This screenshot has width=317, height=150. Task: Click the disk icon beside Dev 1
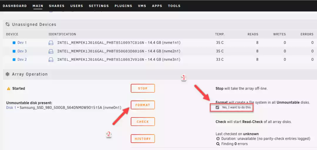[51, 43]
